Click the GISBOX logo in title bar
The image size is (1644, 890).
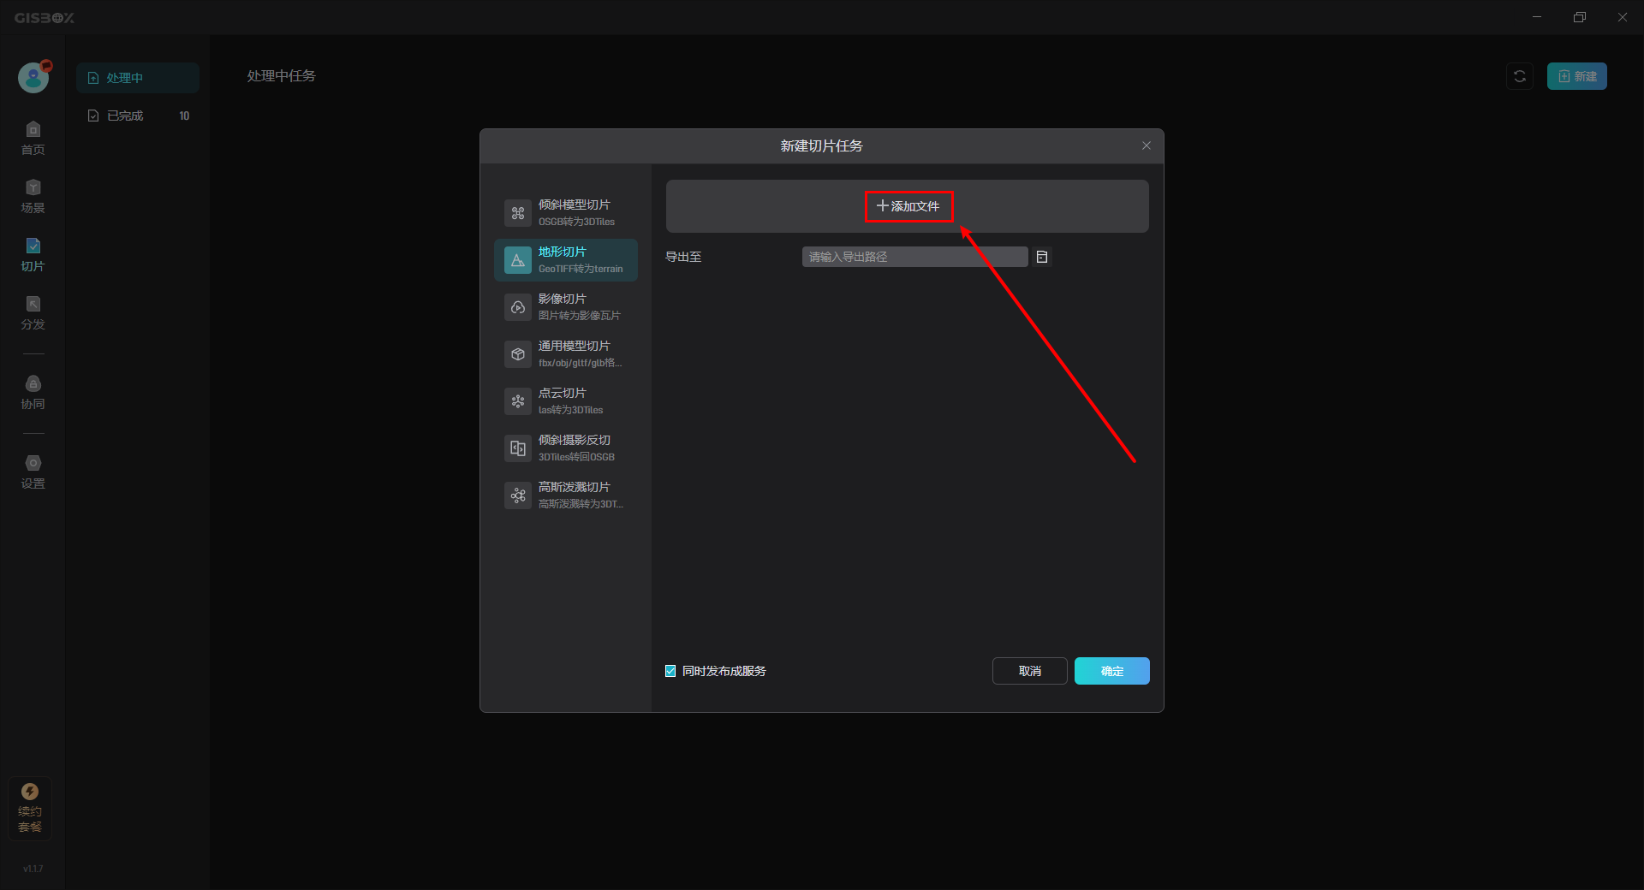[45, 17]
